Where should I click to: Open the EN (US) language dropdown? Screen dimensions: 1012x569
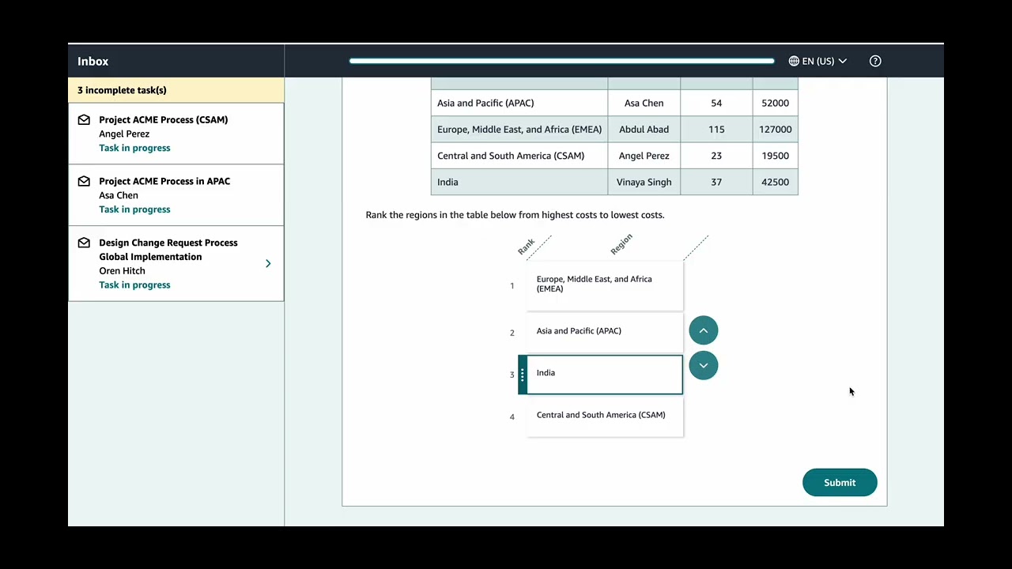[x=818, y=61]
